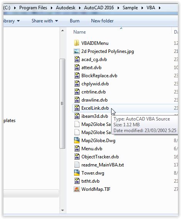Viewport: 181px width, 219px height.
Task: Select the file name attext.dvb
Action: (x=91, y=68)
